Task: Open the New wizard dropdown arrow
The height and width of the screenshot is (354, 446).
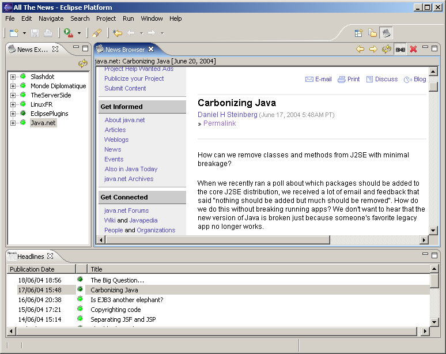Action: tap(24, 33)
